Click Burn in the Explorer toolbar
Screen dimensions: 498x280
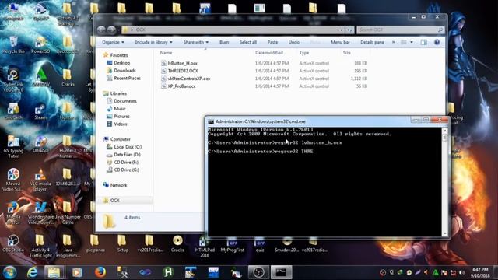[224, 42]
